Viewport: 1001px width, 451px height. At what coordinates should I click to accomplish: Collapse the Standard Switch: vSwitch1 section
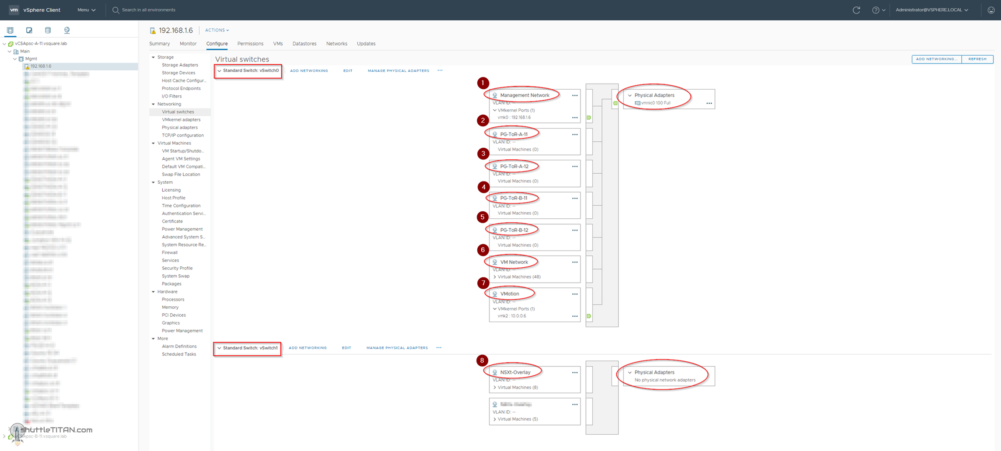point(220,348)
